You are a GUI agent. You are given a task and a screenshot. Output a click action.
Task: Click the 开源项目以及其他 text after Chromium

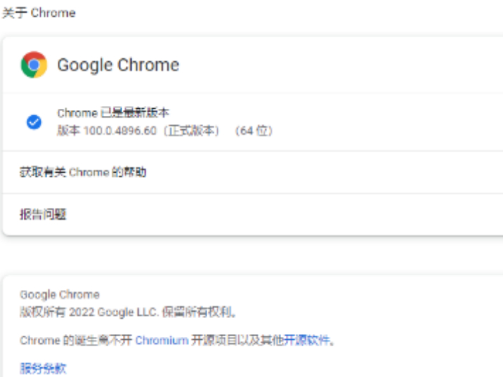pos(237,340)
